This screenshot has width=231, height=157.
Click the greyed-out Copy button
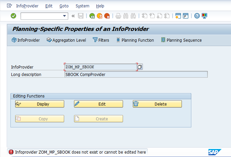(x=40, y=119)
